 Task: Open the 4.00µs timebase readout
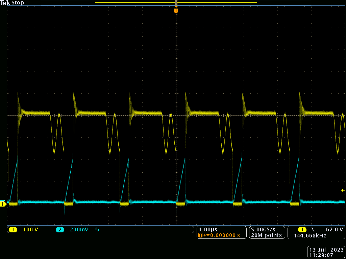click(207, 229)
